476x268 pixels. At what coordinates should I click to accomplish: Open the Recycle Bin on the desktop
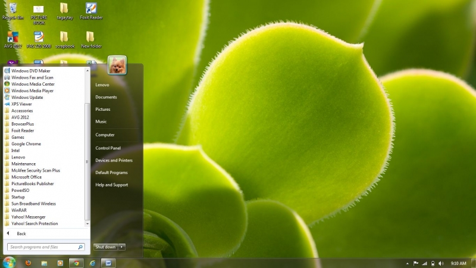12,11
